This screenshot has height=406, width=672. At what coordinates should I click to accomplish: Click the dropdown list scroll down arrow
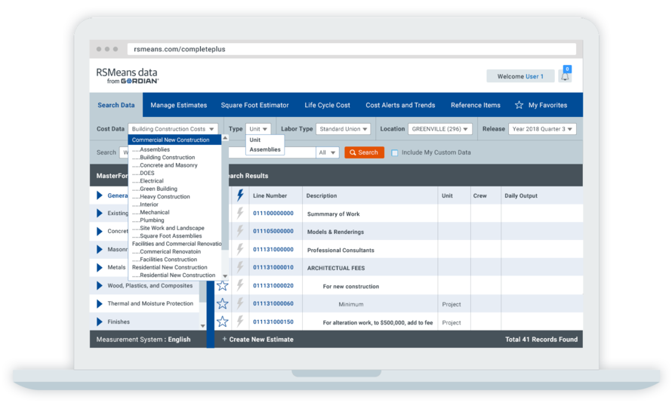[225, 276]
